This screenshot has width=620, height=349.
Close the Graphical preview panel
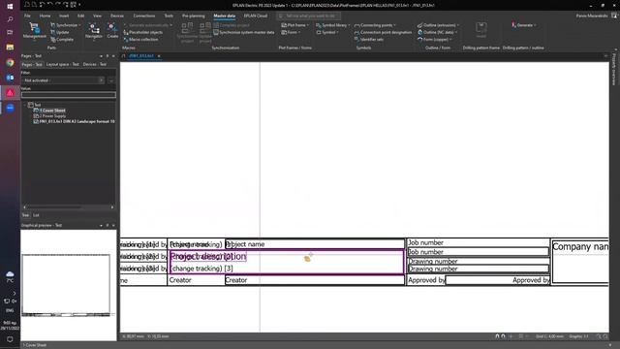tap(113, 225)
